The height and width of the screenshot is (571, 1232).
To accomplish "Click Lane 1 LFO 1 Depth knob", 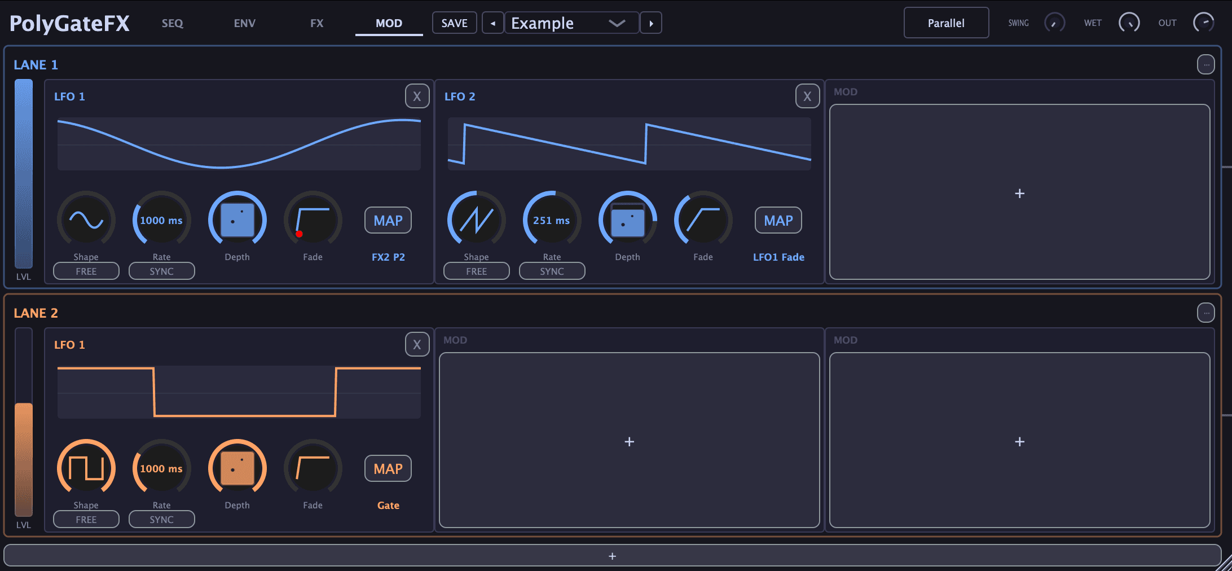I will pyautogui.click(x=237, y=220).
